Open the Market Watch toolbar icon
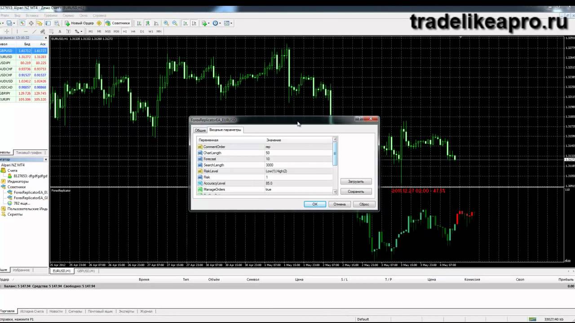 [22, 23]
